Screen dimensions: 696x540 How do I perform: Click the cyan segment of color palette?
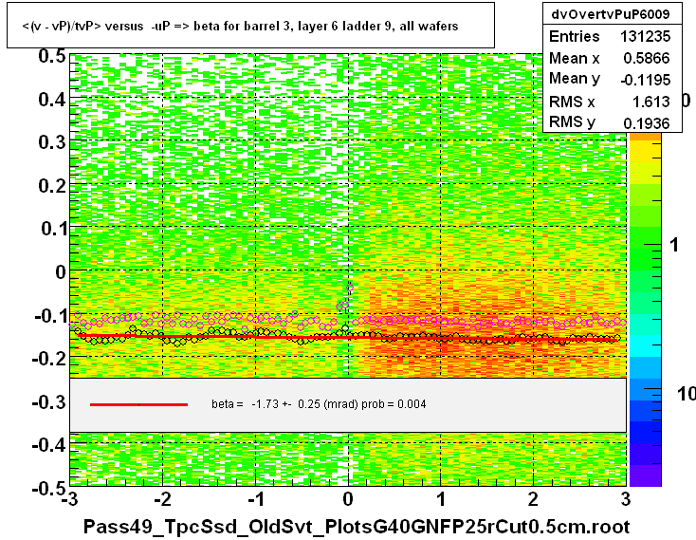[646, 346]
